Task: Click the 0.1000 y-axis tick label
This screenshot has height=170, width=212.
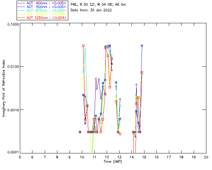Action: coord(13,24)
